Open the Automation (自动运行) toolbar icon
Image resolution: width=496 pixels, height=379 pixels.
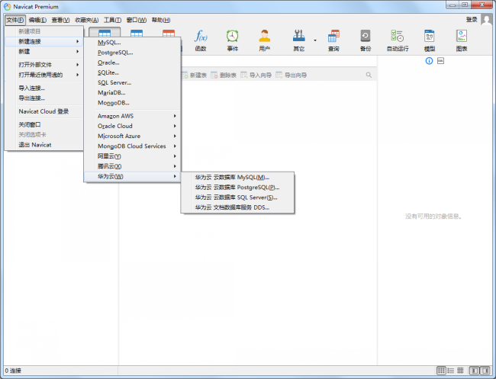pos(398,40)
